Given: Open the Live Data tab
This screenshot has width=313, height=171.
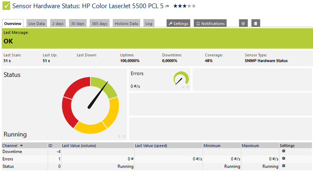Looking at the screenshot, I should (37, 23).
